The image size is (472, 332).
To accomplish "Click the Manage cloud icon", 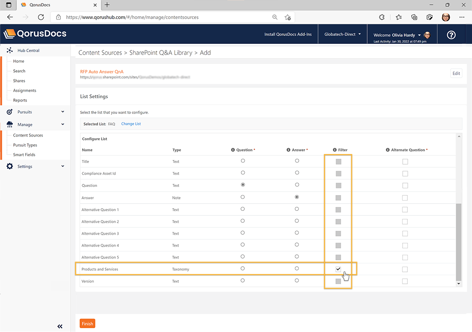I will (10, 124).
